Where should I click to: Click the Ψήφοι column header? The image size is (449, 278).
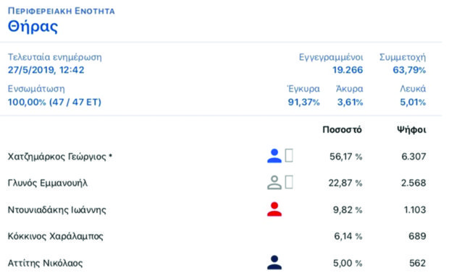click(411, 130)
